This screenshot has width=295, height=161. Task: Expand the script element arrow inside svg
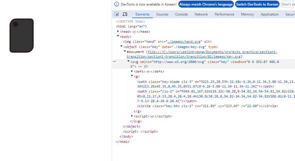tap(132, 116)
